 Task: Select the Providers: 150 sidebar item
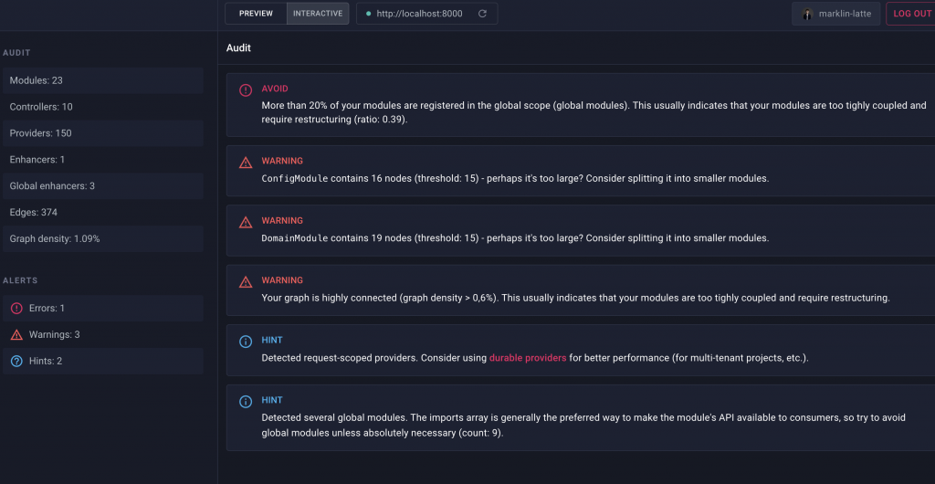click(x=102, y=133)
